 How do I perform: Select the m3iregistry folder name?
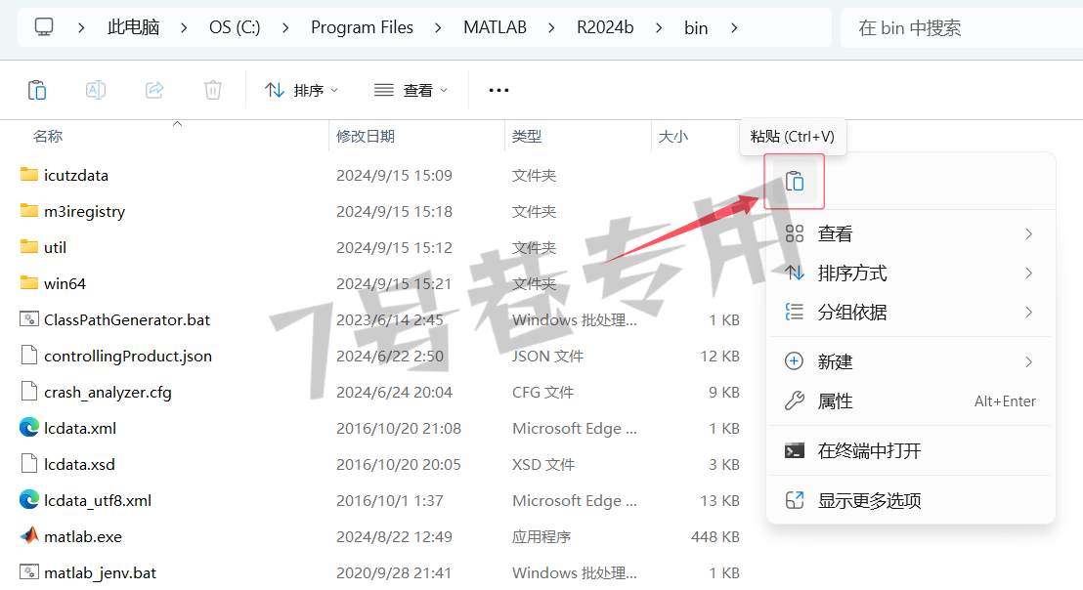(x=84, y=211)
